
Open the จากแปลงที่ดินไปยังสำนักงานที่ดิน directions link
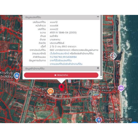(66, 64)
